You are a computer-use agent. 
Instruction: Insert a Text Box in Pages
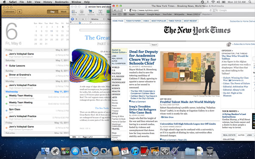pyautogui.click(x=100, y=13)
